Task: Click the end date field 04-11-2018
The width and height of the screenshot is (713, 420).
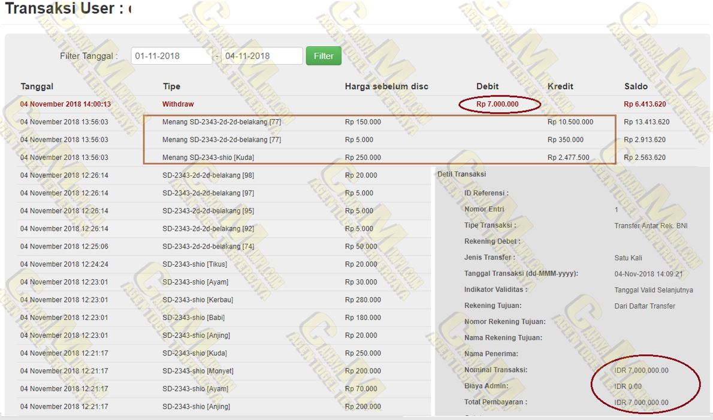Action: coord(261,56)
